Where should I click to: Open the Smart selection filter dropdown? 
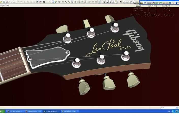tap(169, 108)
